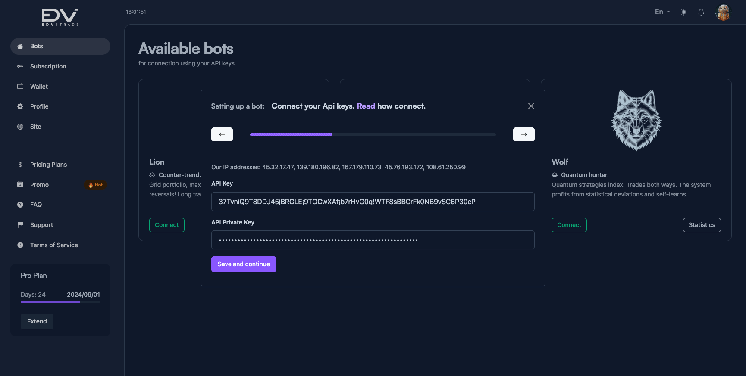Click the Bots home icon
Image resolution: width=746 pixels, height=376 pixels.
pos(20,46)
